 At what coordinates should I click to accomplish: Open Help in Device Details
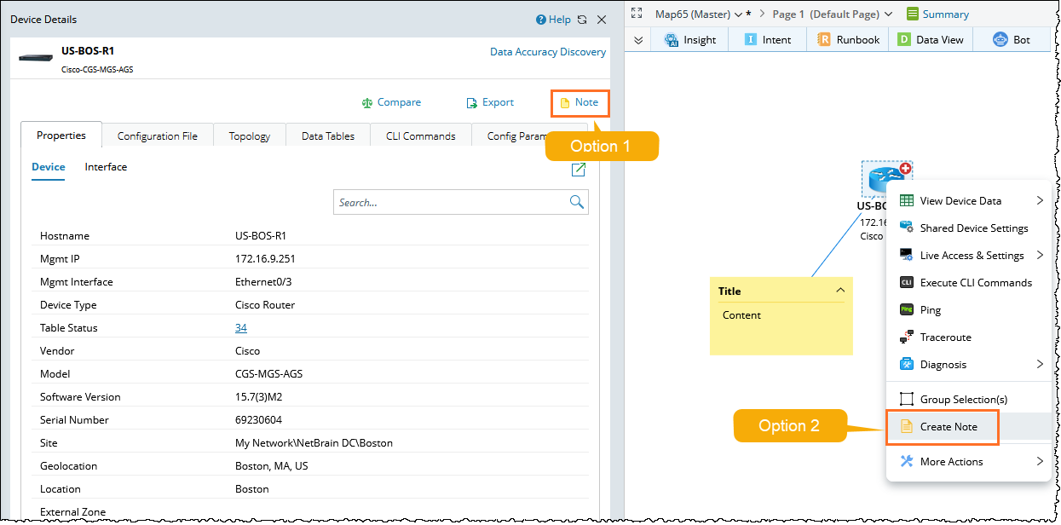tap(553, 20)
